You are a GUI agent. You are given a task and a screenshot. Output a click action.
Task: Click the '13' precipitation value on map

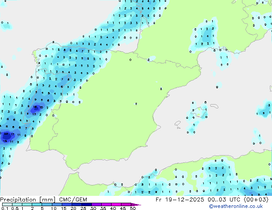pyautogui.click(x=34, y=114)
